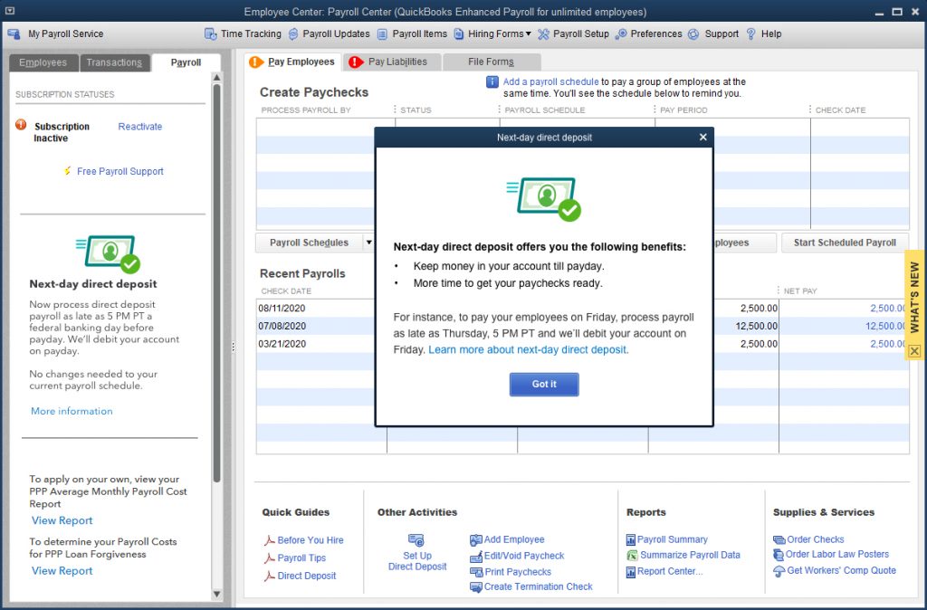Image resolution: width=927 pixels, height=610 pixels.
Task: Click the Preferences icon
Action: tap(621, 34)
